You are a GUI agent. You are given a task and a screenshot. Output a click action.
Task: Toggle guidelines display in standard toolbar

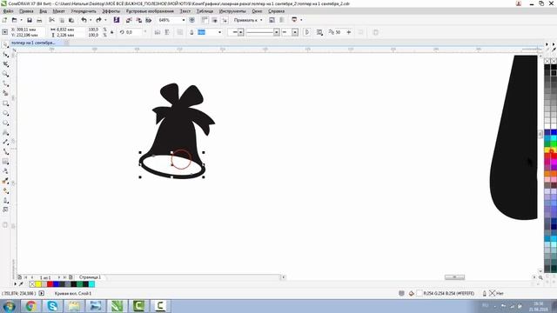point(225,20)
